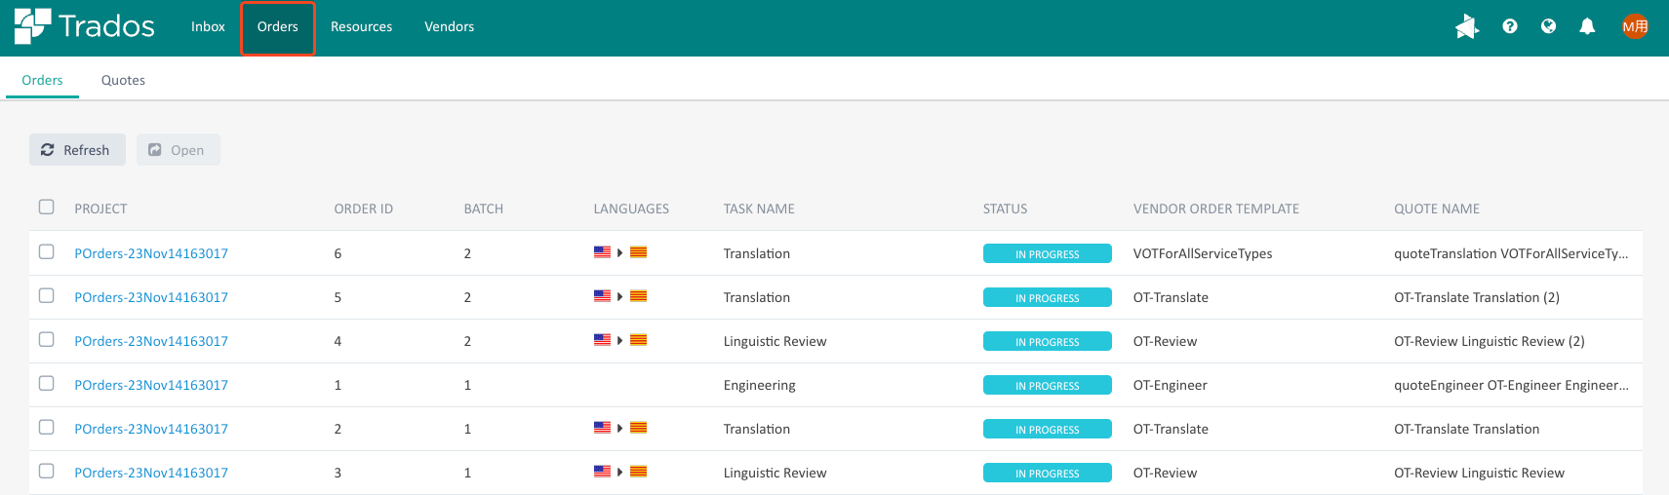Check the Engineering task row checkbox
This screenshot has height=495, width=1669.
point(47,384)
